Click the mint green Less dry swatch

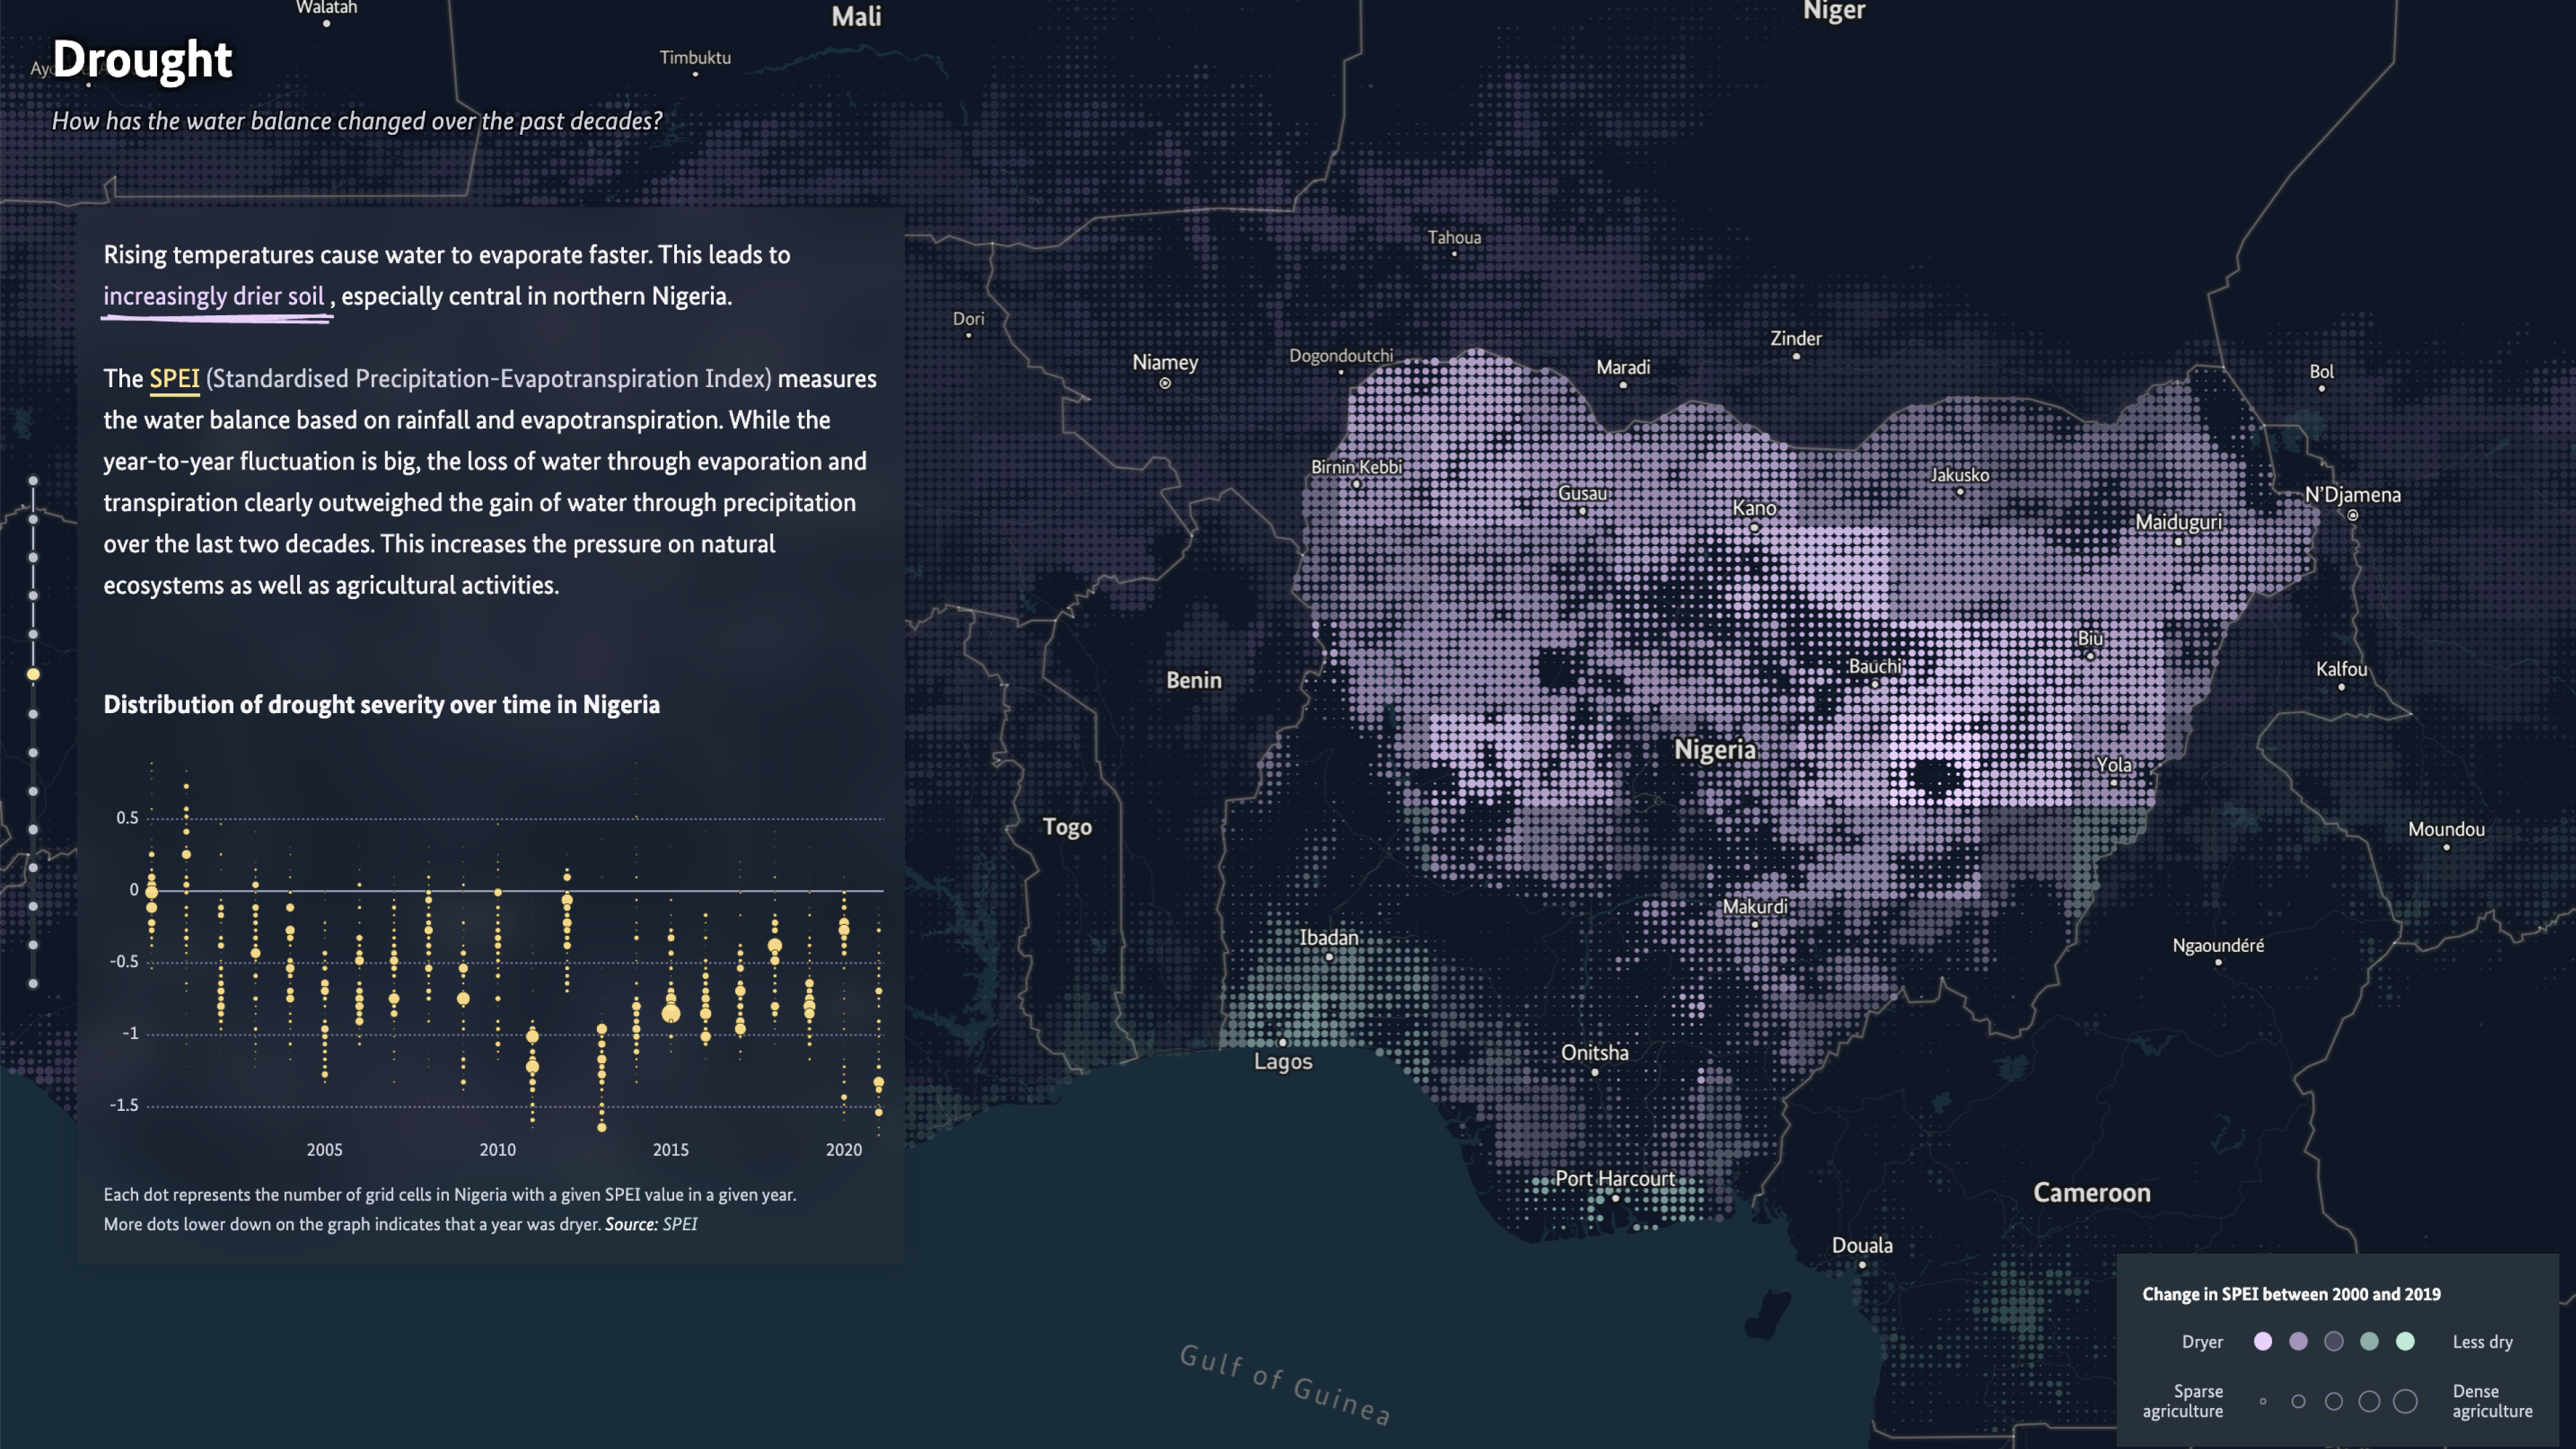coord(2405,1341)
